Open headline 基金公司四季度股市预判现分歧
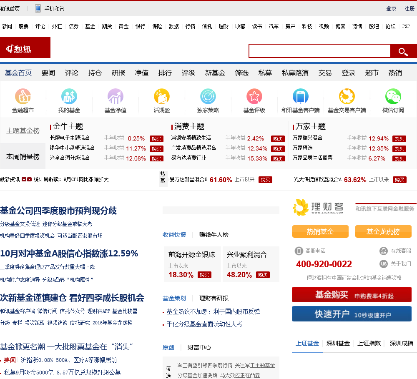 pos(58,211)
